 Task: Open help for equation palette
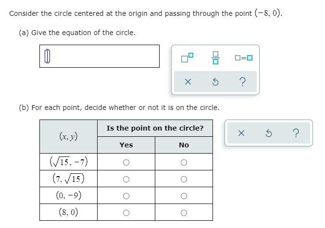tap(242, 82)
